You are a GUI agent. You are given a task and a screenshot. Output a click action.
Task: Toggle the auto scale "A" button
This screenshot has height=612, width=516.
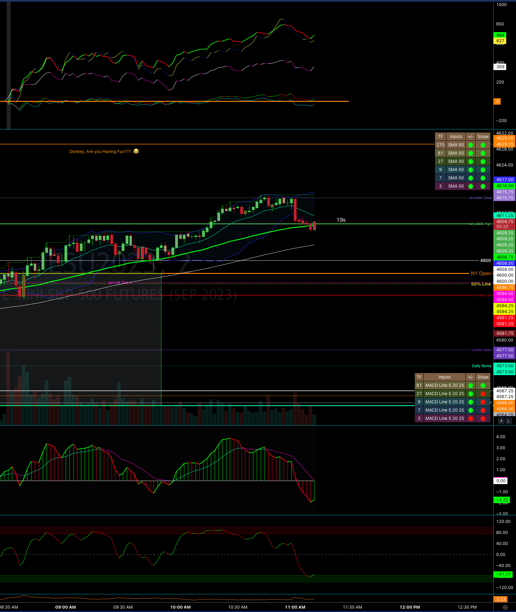point(501,421)
